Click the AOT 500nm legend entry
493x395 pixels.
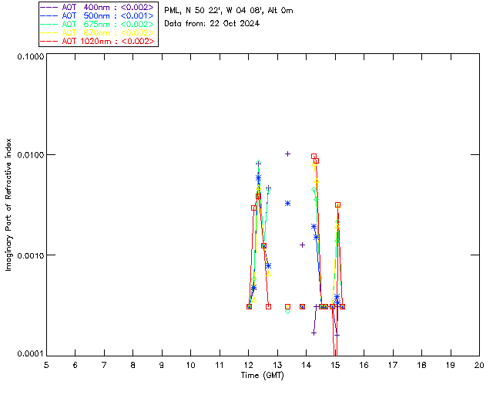click(x=97, y=15)
